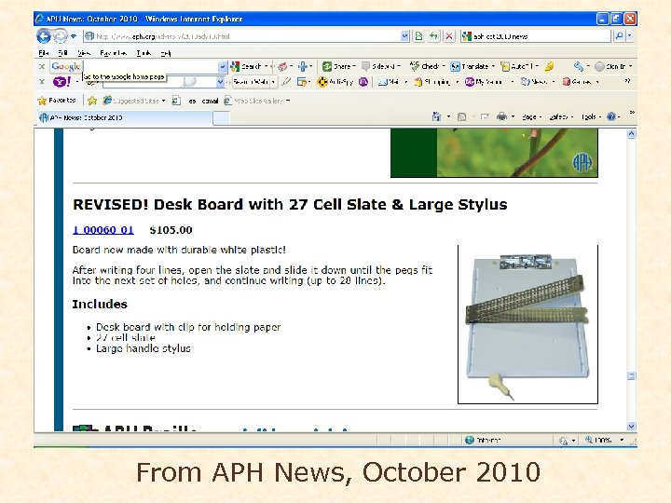The image size is (671, 503).
Task: Click the page scrollbar down arrow
Action: point(631,426)
